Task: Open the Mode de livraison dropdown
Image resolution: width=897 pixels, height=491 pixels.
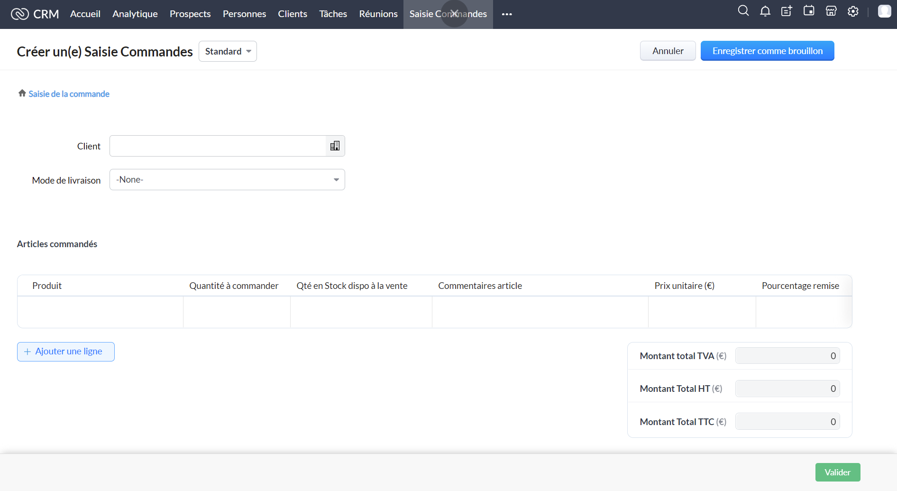Action: pyautogui.click(x=227, y=180)
